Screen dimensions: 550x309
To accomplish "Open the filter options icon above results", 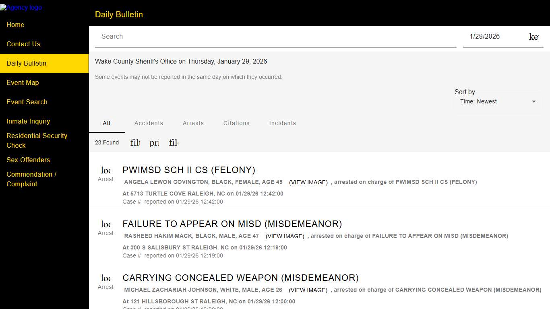I will (135, 142).
